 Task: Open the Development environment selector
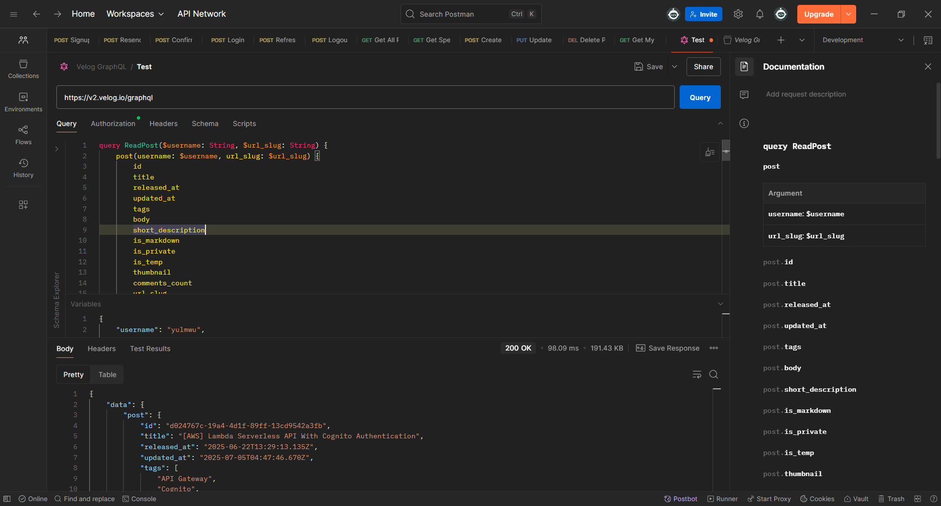(863, 40)
